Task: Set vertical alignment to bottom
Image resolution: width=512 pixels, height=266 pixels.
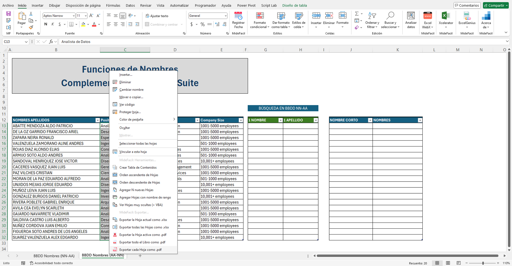Action: click(x=123, y=16)
